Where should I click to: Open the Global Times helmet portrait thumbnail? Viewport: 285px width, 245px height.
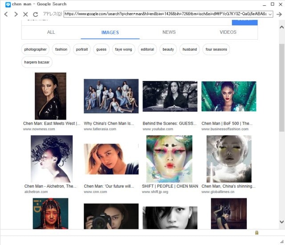tap(229, 159)
